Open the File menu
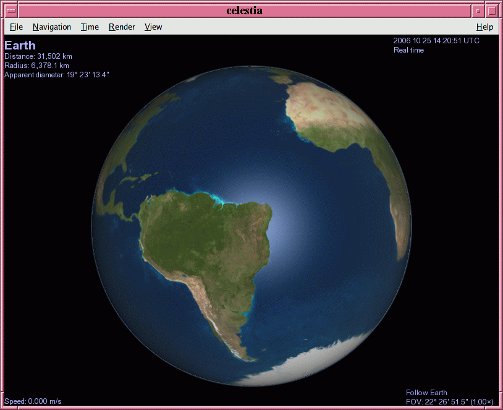The width and height of the screenshot is (503, 410). tap(16, 27)
